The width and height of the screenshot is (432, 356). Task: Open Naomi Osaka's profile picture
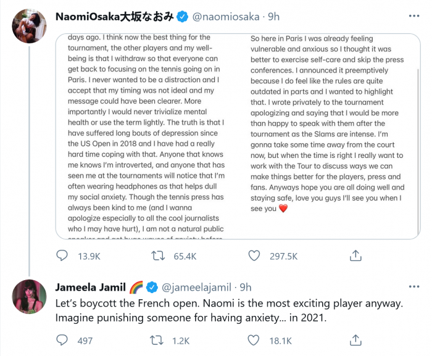(x=29, y=26)
